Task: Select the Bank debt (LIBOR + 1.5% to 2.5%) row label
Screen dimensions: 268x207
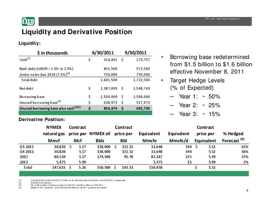Action: [46, 69]
